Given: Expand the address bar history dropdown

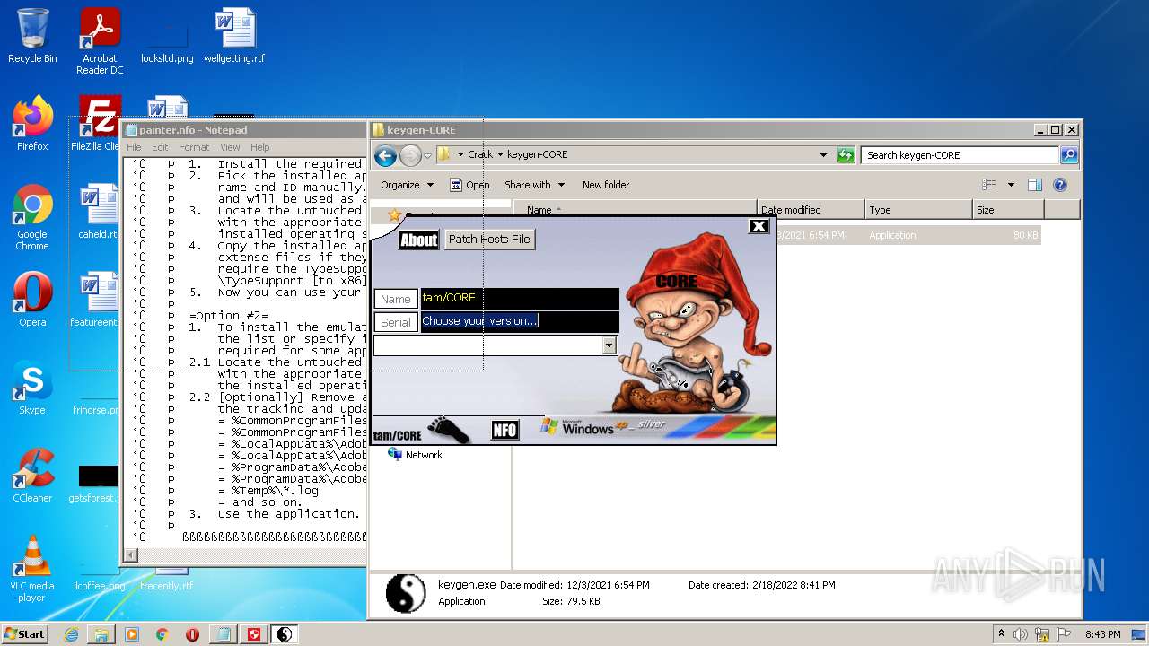Looking at the screenshot, I should 823,155.
